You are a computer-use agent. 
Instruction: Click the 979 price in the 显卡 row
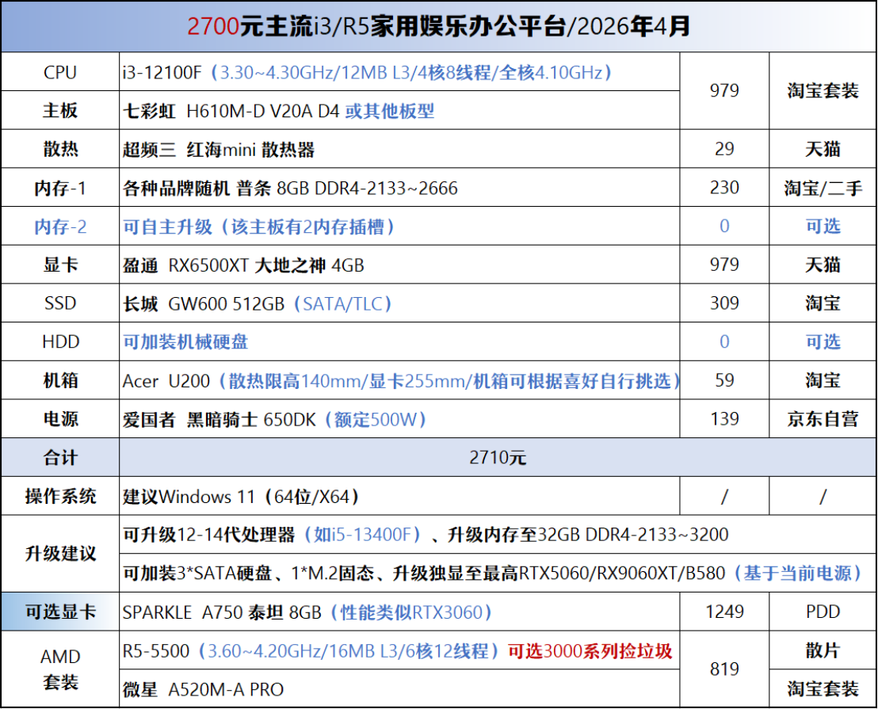point(724,265)
